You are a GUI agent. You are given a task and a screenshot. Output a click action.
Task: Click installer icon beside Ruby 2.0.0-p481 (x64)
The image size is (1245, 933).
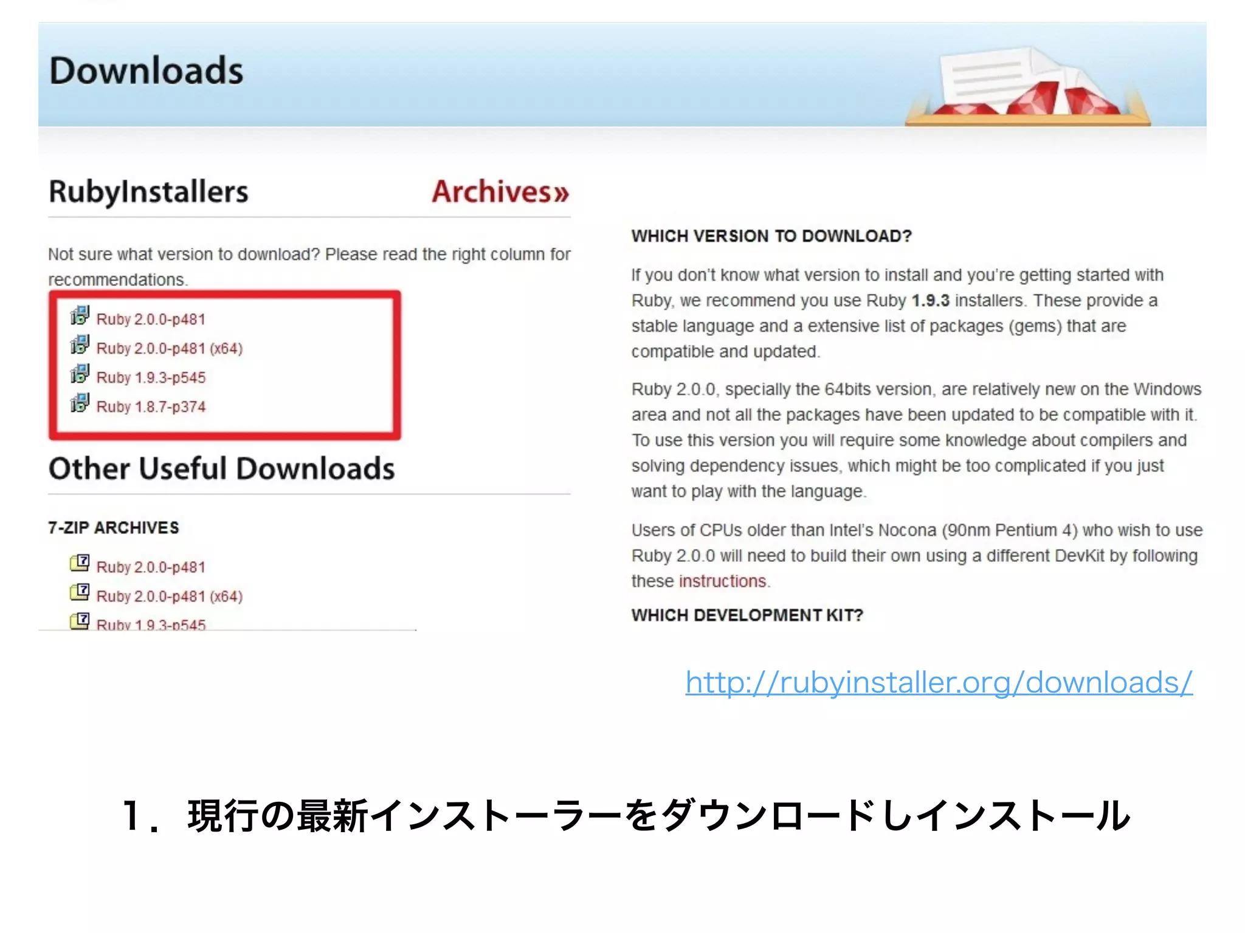click(x=80, y=344)
